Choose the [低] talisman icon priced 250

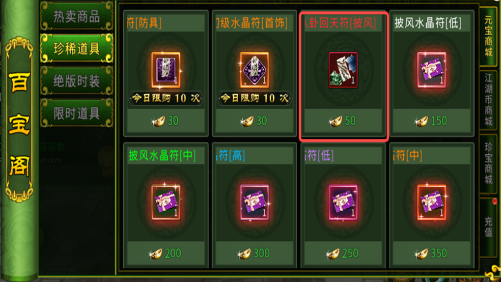point(344,202)
